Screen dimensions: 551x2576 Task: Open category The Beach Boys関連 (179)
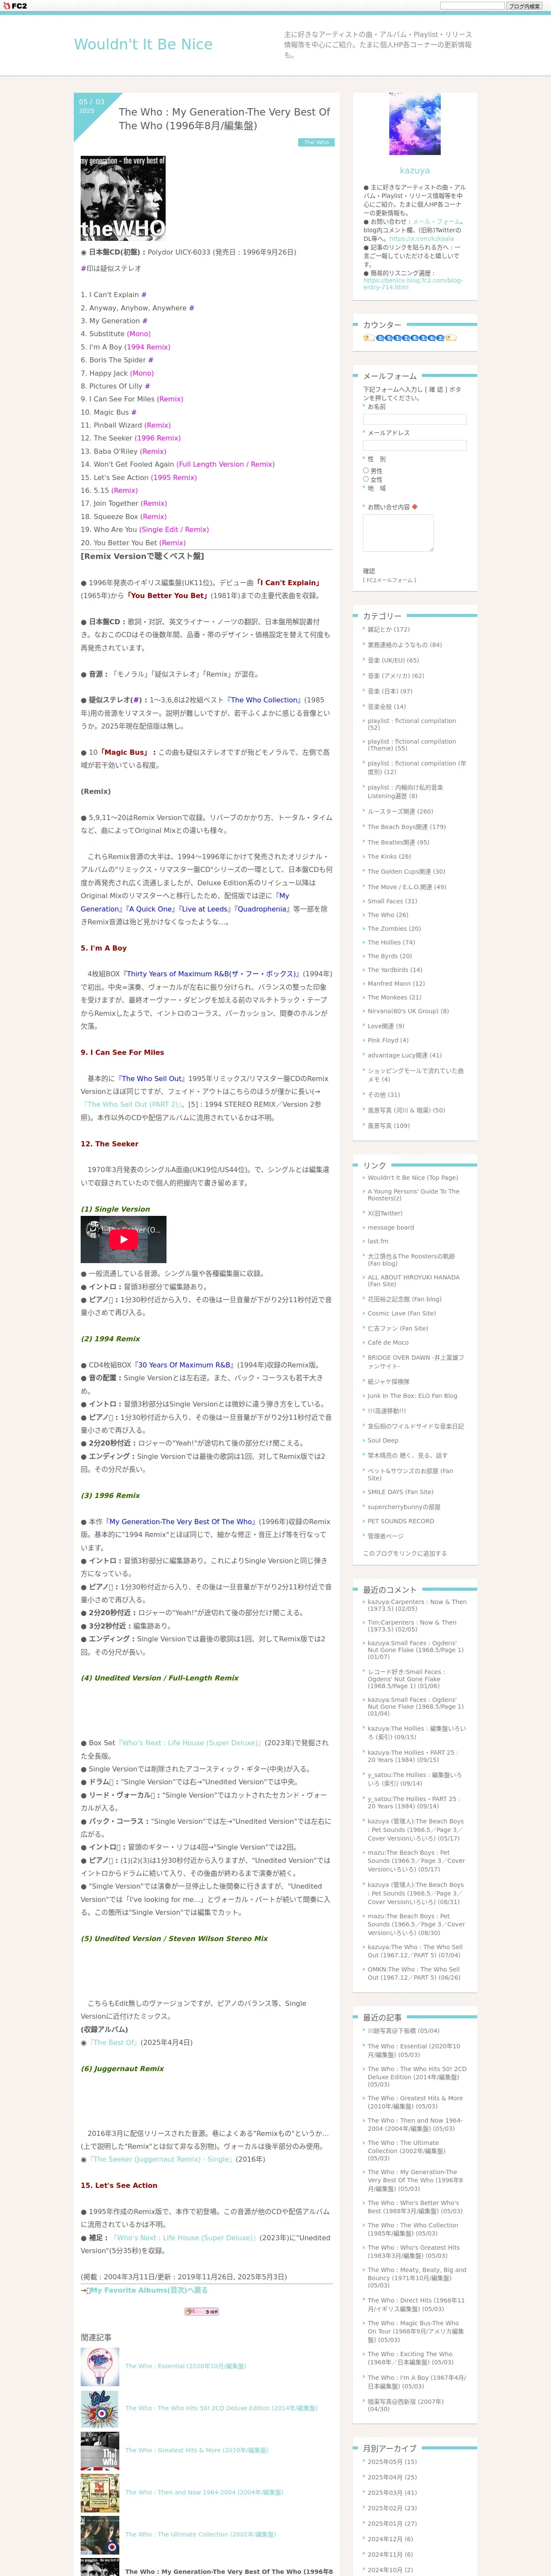click(406, 827)
